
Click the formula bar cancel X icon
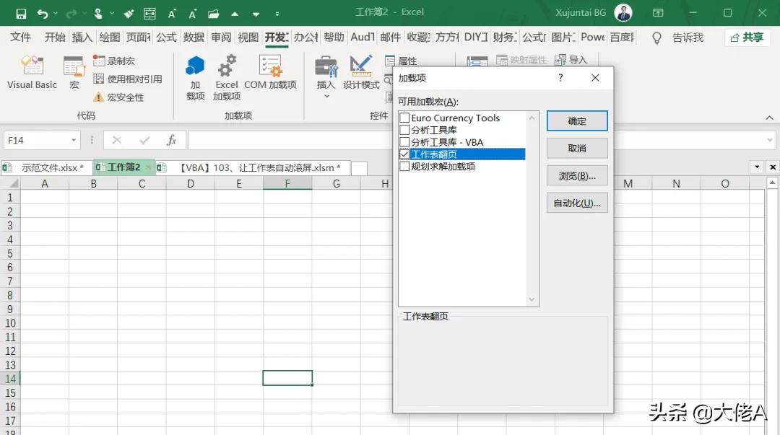(x=116, y=140)
